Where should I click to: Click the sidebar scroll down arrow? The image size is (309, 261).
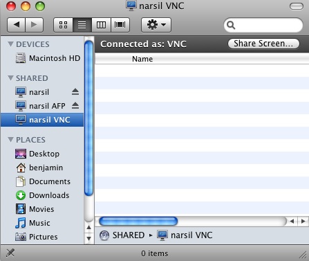[88, 238]
